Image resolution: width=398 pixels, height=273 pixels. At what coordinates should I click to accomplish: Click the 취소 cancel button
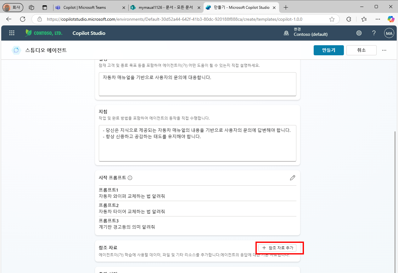click(x=361, y=50)
